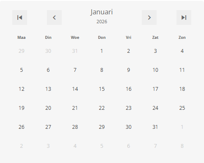Image resolution: width=204 pixels, height=163 pixels.
Task: Choose date 15 in the calendar
Action: click(x=102, y=89)
